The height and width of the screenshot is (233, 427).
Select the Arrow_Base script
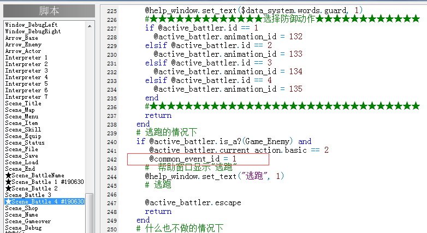coord(21,38)
